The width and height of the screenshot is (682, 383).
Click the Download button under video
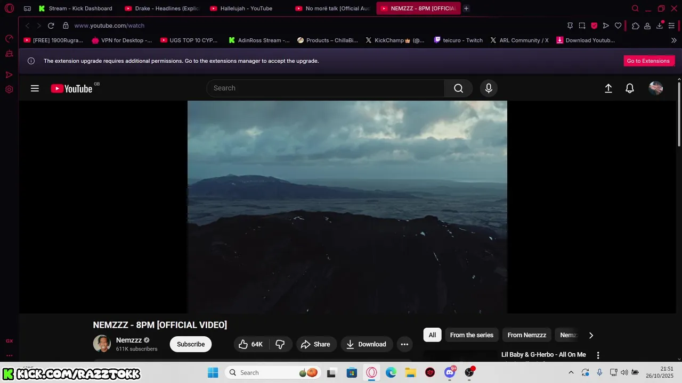tap(367, 344)
